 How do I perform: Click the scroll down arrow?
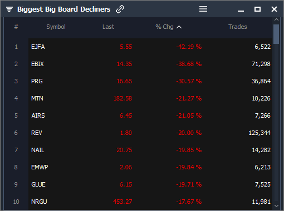276,206
